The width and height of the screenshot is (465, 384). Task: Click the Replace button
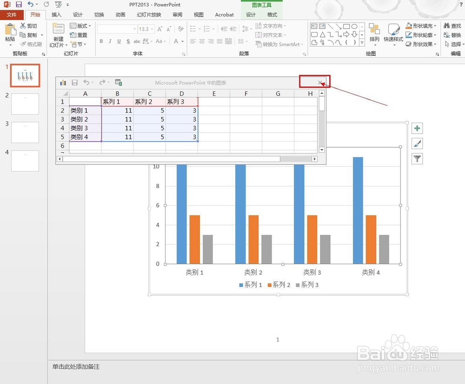click(x=452, y=35)
